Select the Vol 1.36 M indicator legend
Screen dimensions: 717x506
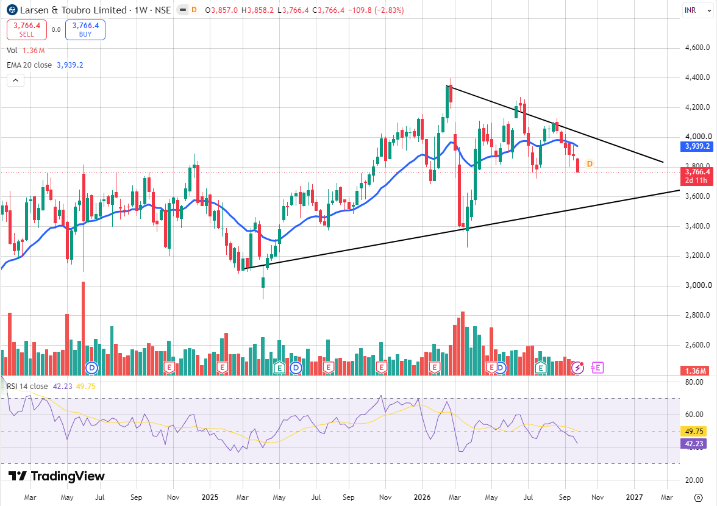click(x=26, y=50)
